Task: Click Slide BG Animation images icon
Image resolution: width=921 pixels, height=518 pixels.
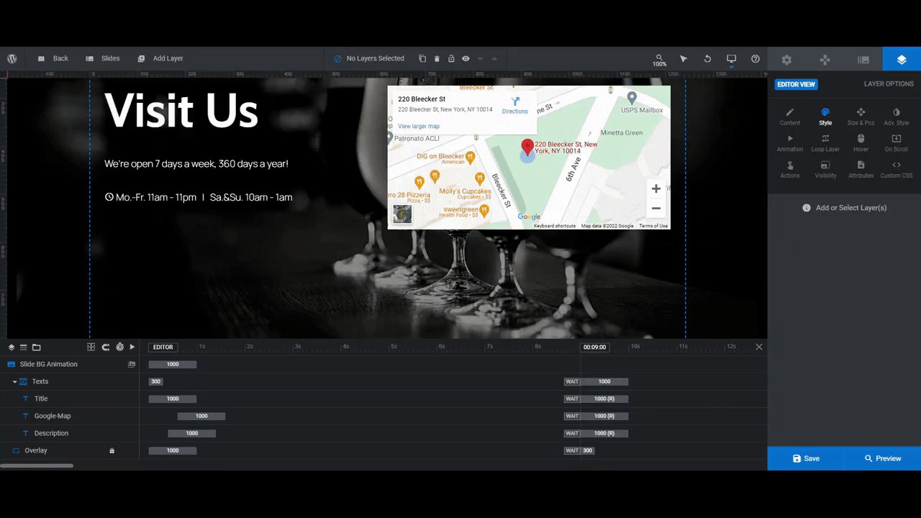Action: click(132, 364)
